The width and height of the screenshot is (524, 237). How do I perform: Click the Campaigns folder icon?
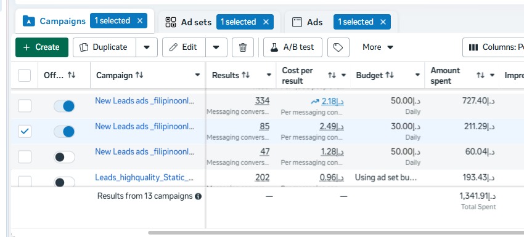(29, 21)
